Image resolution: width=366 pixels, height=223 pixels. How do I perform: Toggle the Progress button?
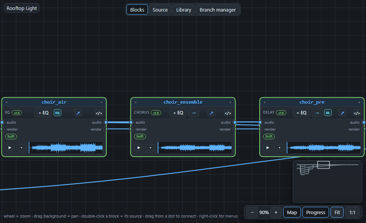coord(316,212)
